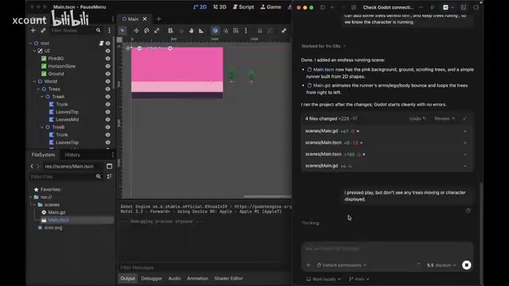Open the Debugger bottom panel
Viewport: 509px width, 286px height.
pyautogui.click(x=151, y=278)
